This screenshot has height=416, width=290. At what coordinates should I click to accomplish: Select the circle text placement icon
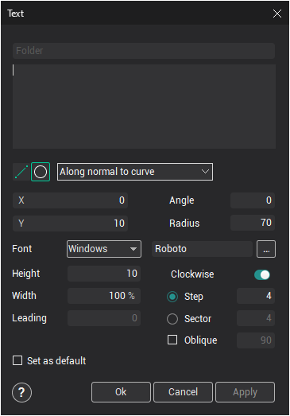(x=41, y=172)
